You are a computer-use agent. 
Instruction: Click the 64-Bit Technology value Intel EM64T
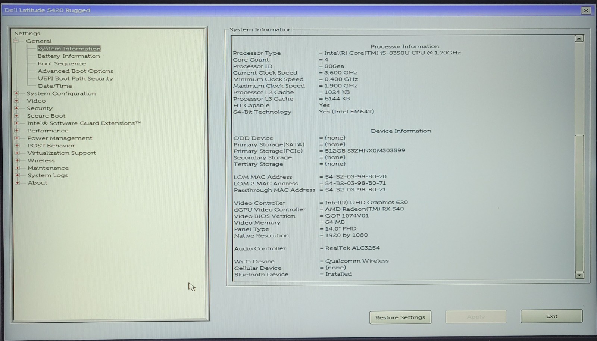346,112
